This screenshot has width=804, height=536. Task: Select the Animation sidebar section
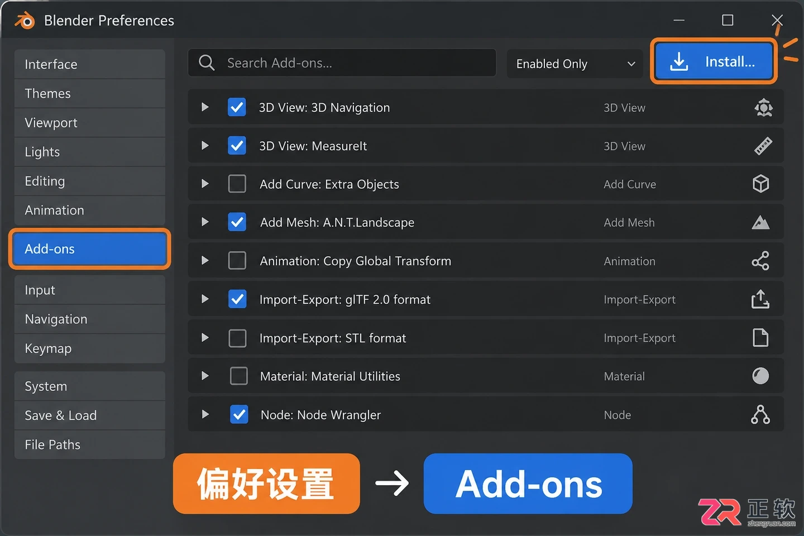click(x=90, y=210)
